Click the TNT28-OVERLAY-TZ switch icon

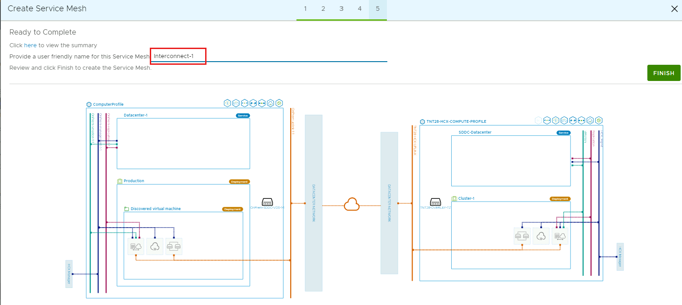(x=435, y=202)
